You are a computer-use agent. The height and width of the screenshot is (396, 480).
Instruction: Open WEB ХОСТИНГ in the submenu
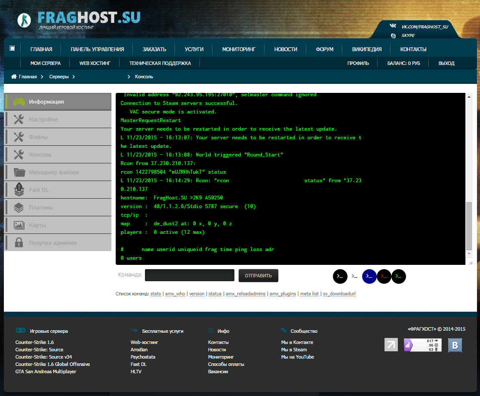click(95, 63)
